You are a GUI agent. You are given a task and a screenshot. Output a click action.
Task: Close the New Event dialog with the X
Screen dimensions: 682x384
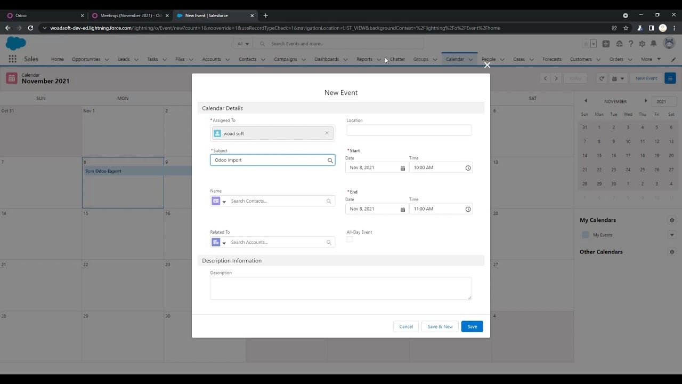point(487,65)
